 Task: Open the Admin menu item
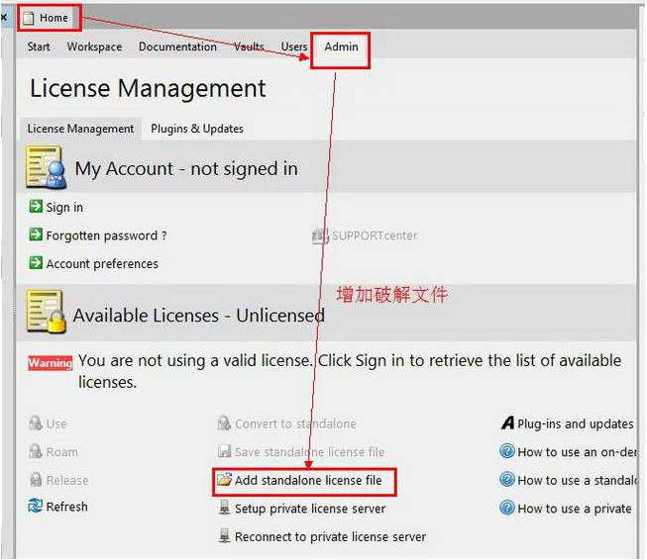click(x=341, y=47)
